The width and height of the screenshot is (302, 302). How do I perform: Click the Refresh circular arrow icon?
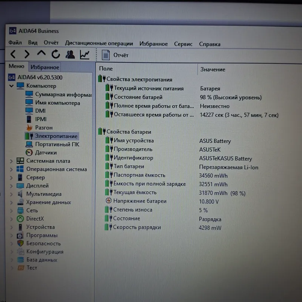55,54
